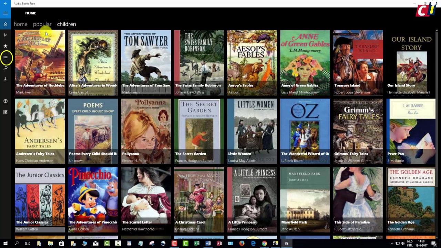Screen dimensions: 441x248
Task: Open Favorites star icon in the sidebar
Action: (x=6, y=46)
